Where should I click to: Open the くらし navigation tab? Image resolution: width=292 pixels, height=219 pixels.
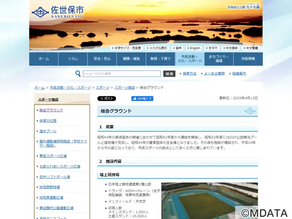(73, 59)
